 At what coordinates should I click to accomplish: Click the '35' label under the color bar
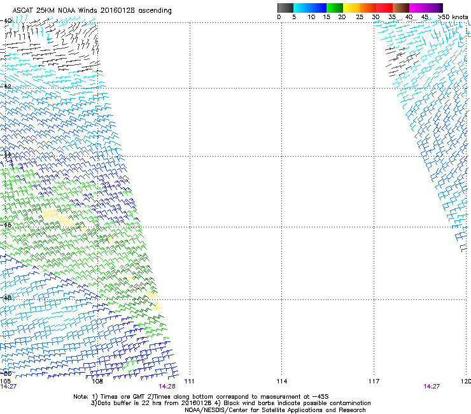tap(392, 17)
